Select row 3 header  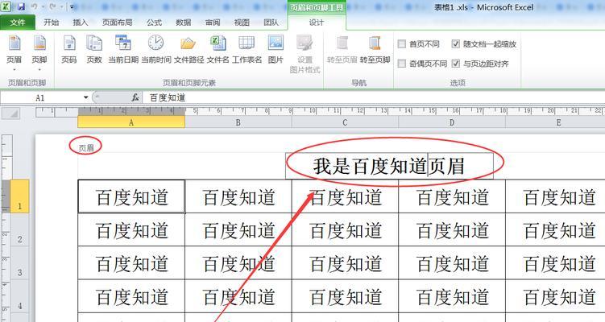point(19,263)
